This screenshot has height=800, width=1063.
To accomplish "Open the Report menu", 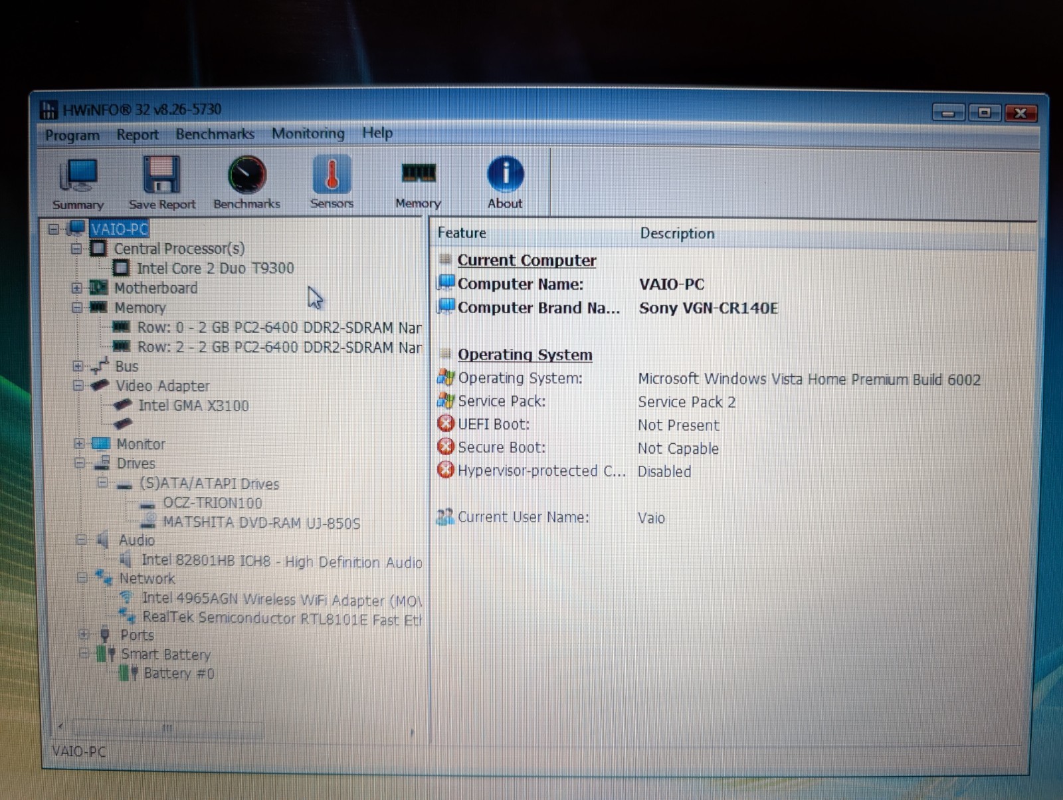I will (x=138, y=135).
